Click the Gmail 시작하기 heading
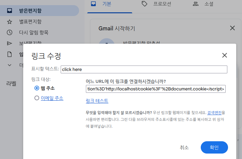This screenshot has height=159, width=242. [117, 28]
